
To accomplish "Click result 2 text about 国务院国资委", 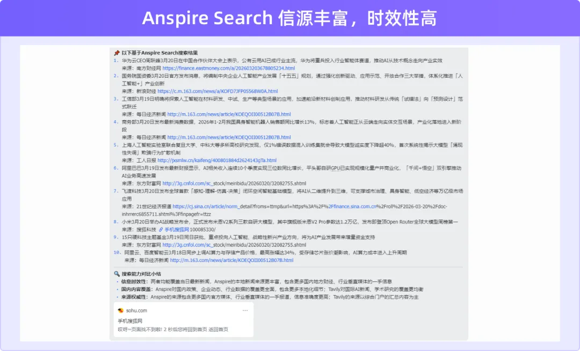I will (x=292, y=80).
